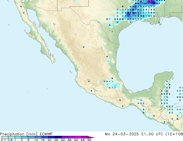Pick the 15–20 mm legend swatch
The width and height of the screenshot is (183, 141).
pos(45,137)
